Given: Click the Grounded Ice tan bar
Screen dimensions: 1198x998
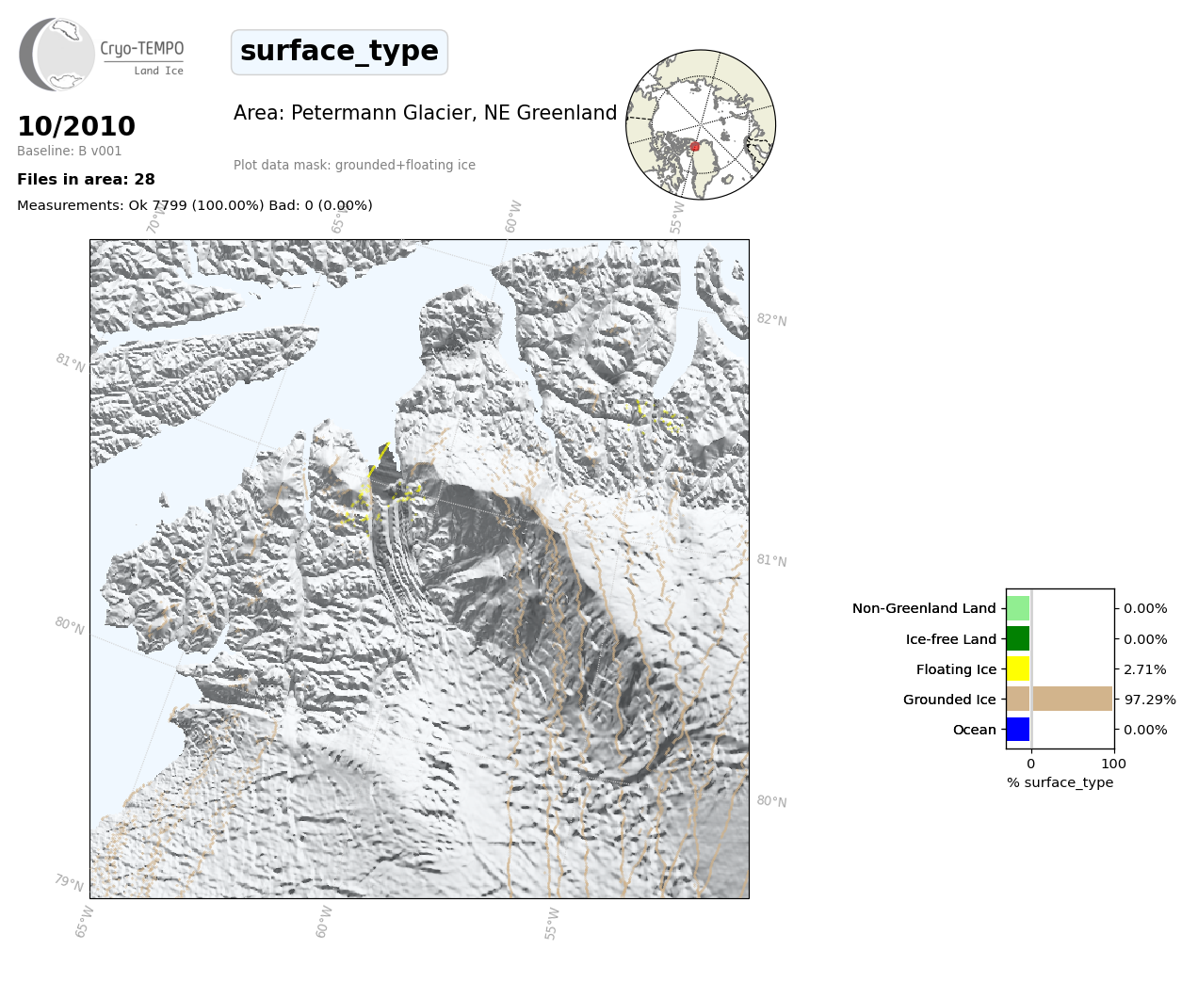Looking at the screenshot, I should coord(1060,700).
